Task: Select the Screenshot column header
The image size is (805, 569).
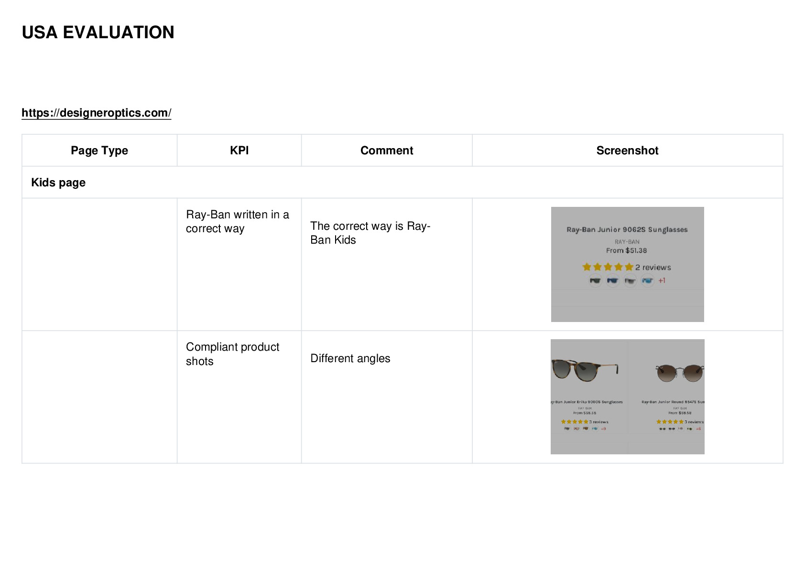Action: [x=628, y=150]
